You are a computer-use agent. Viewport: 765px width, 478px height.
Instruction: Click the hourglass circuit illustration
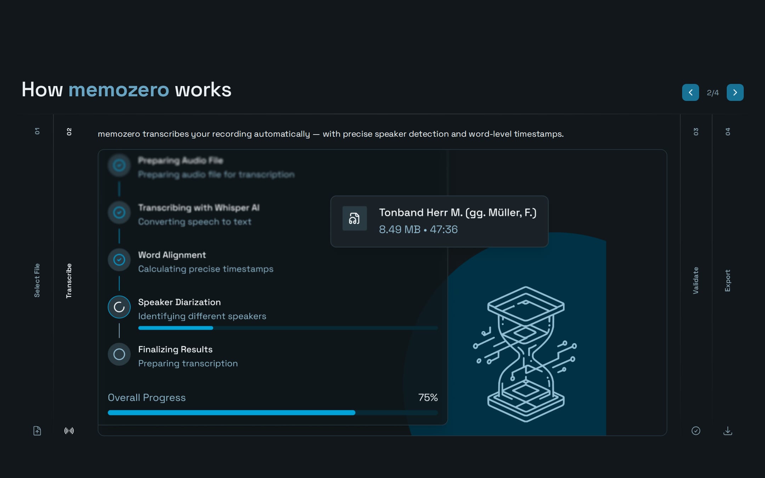[x=525, y=354]
